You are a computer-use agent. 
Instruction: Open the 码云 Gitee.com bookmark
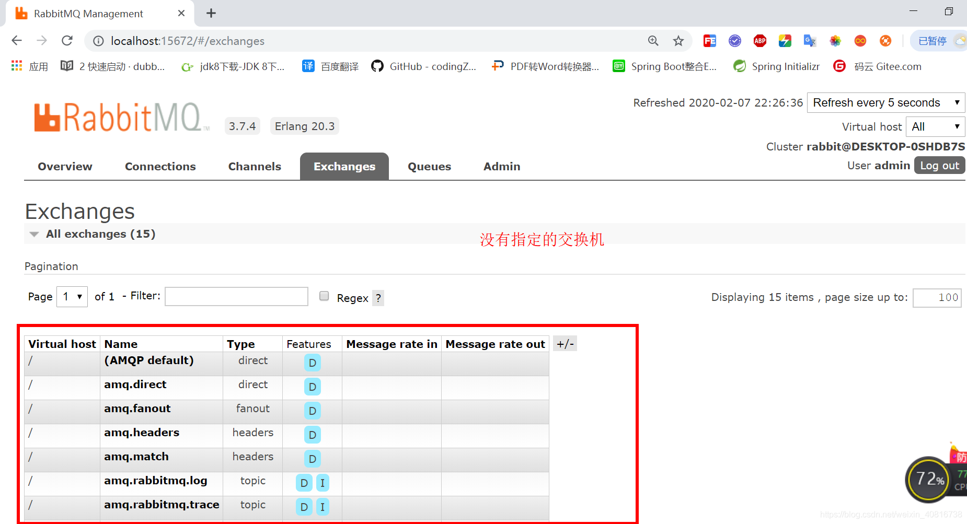coord(877,66)
